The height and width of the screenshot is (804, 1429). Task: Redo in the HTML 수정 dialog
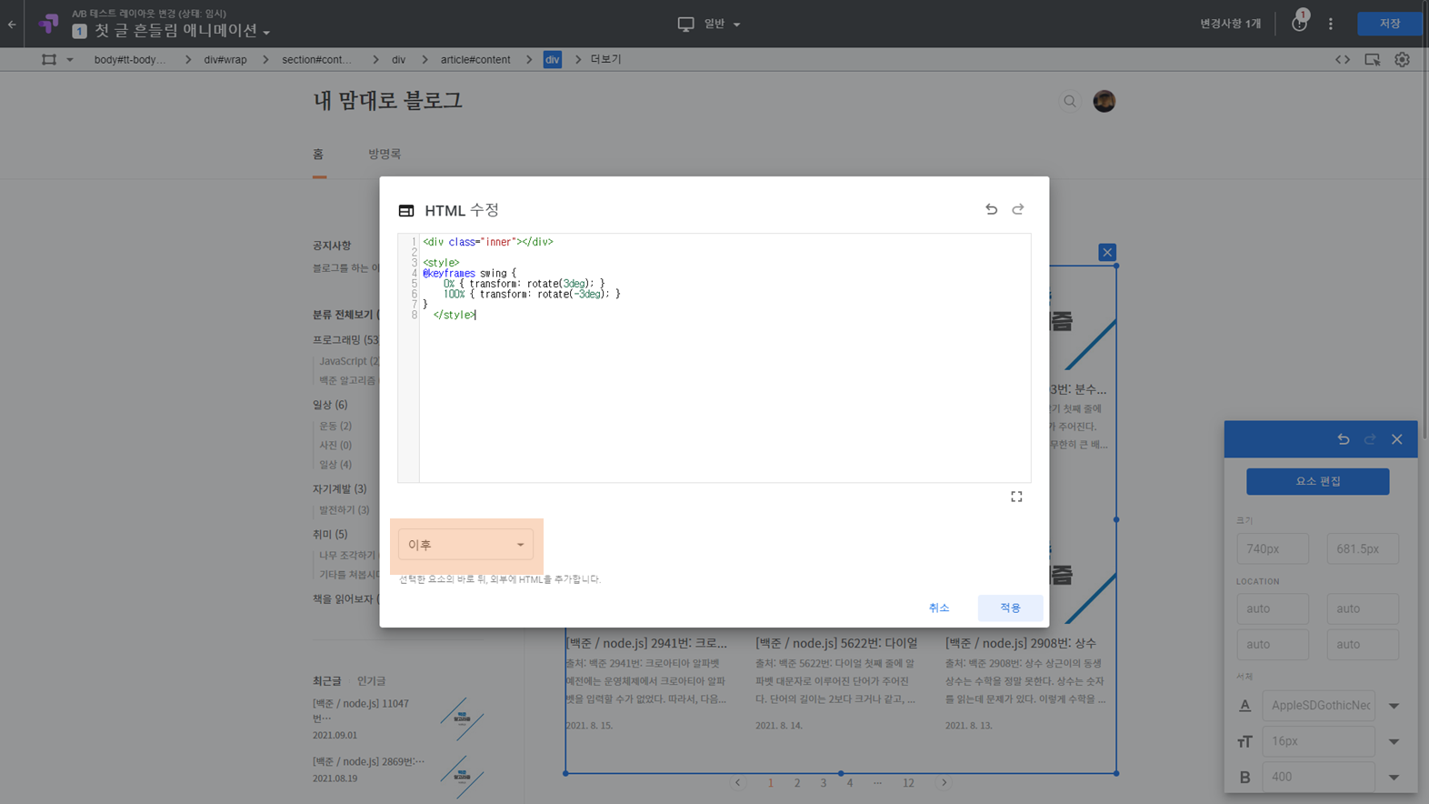[x=1018, y=209]
